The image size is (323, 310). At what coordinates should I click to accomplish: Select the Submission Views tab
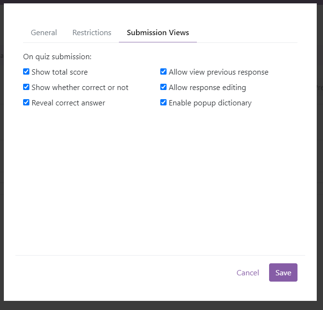158,33
